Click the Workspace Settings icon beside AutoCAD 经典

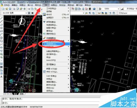pos(29,13)
